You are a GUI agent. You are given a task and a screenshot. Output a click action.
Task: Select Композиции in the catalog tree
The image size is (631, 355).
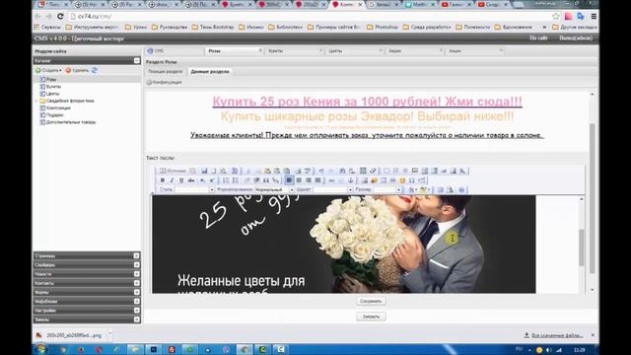tap(58, 107)
